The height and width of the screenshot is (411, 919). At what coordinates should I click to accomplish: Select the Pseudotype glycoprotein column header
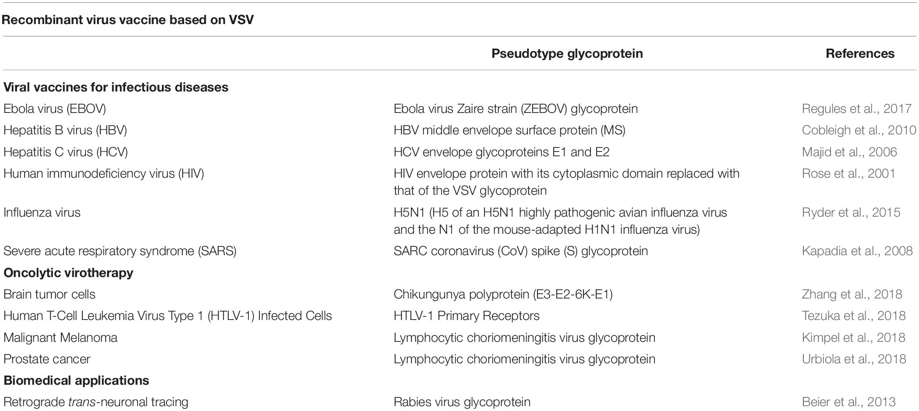567,53
